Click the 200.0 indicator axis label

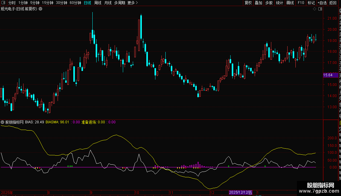click(332, 138)
